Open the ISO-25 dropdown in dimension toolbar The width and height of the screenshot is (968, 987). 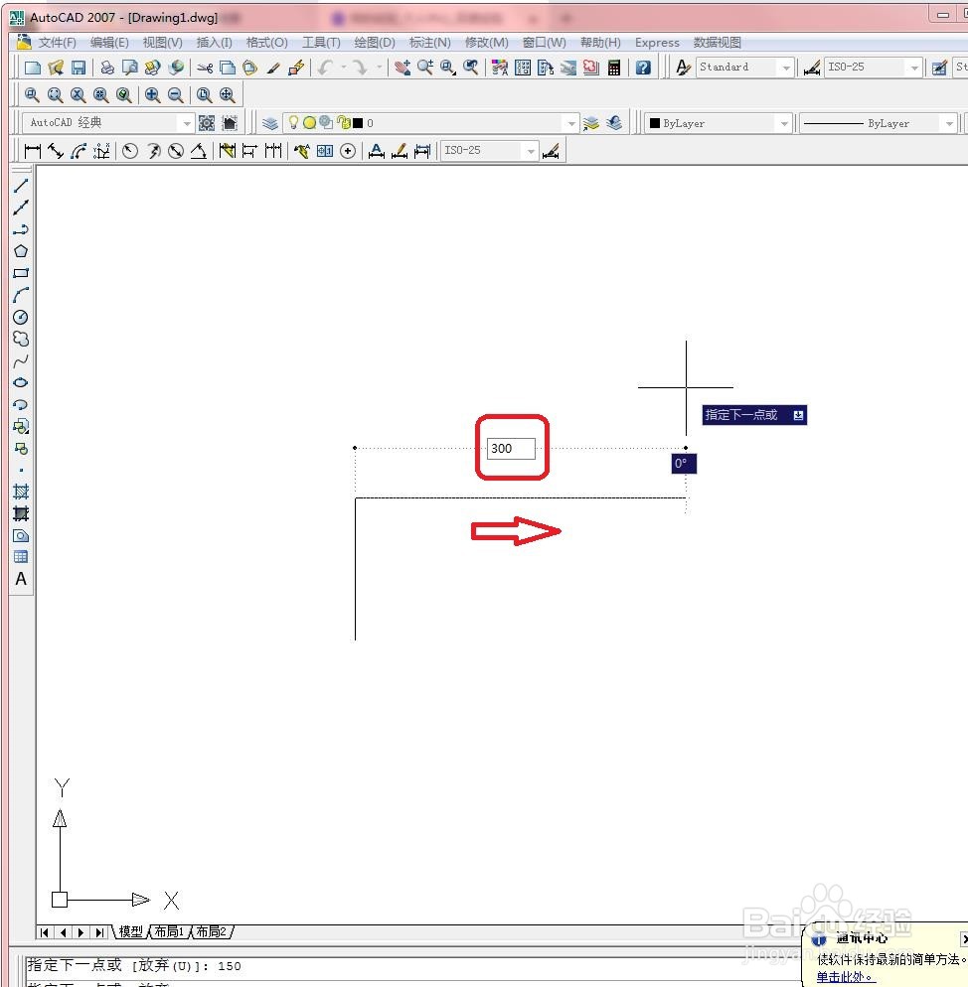[531, 151]
